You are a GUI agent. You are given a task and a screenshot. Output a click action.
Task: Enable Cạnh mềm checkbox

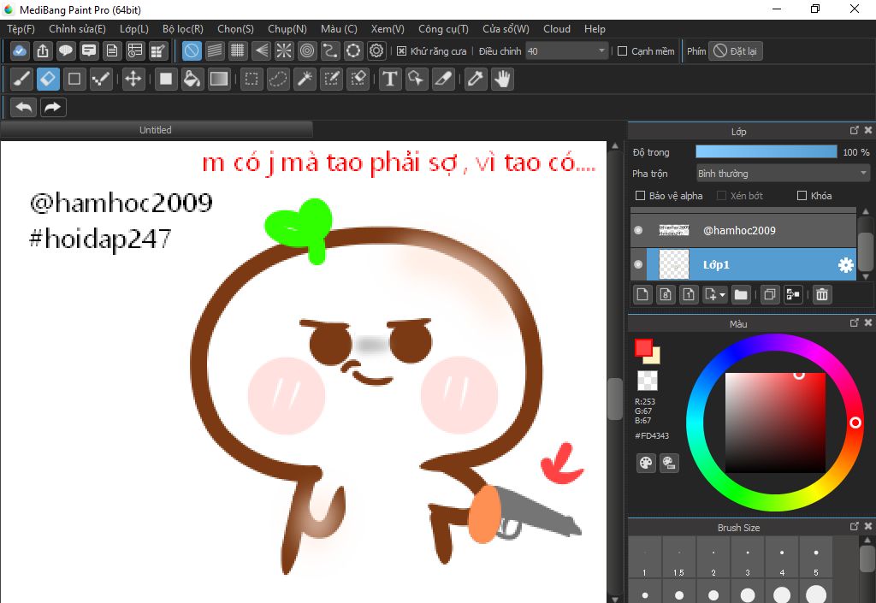(x=623, y=50)
